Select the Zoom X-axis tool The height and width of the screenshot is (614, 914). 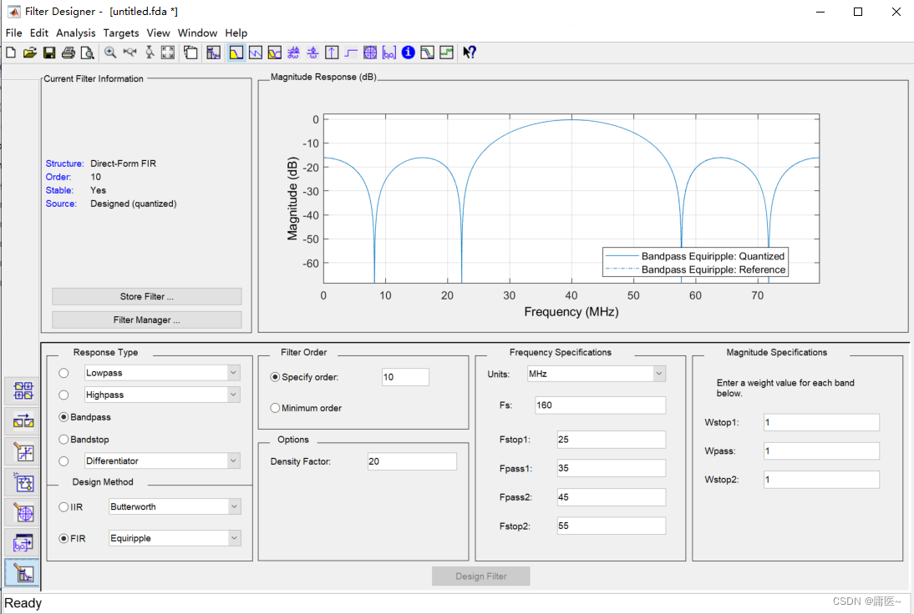(x=129, y=53)
